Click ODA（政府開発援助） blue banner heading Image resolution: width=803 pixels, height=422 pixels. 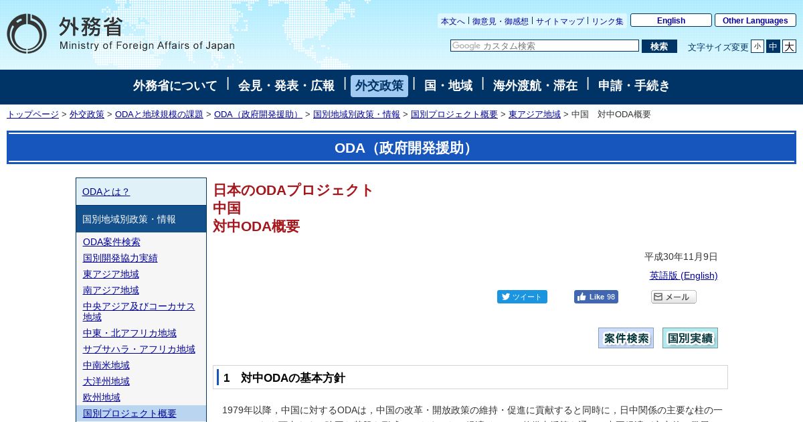pyautogui.click(x=401, y=148)
